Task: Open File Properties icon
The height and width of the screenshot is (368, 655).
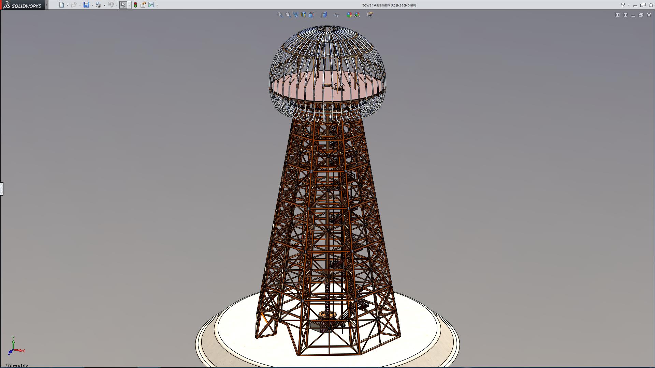Action: 143,5
